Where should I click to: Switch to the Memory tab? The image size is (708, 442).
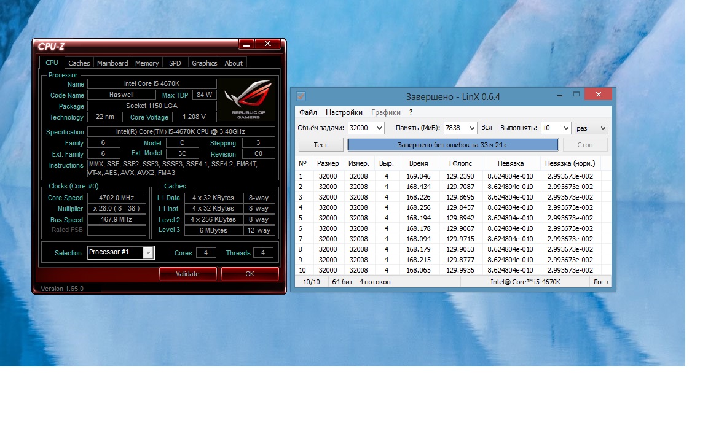pos(147,63)
